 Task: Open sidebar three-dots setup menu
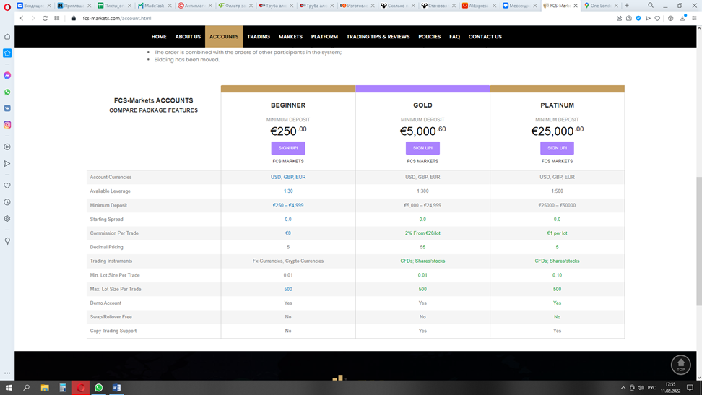point(7,373)
